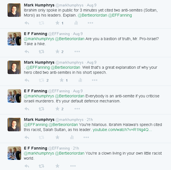This screenshot has height=170, width=171.
Task: Open @Bertieoriordan mention in the first tweet
Action: (x=93, y=15)
